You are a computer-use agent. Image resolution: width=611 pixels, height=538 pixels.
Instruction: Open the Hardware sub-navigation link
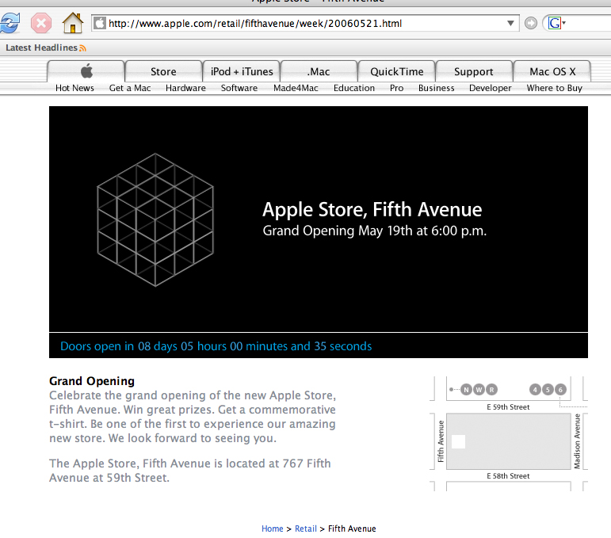[185, 88]
